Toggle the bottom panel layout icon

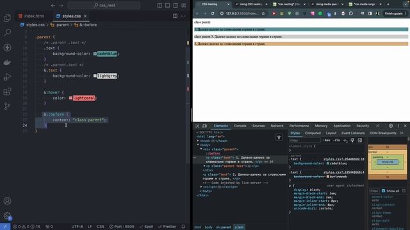[168, 5]
